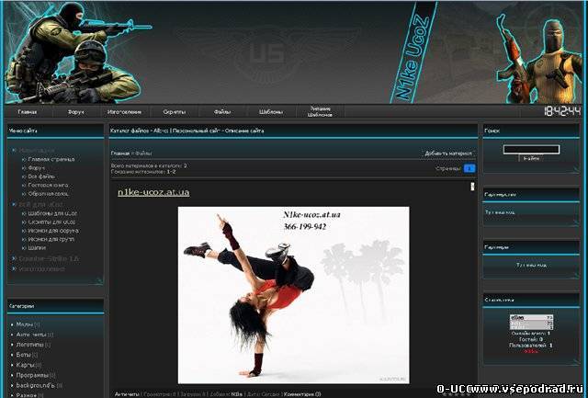Open Изготовление in the top navigation bar
Screen dimensions: 588x398
click(x=124, y=112)
